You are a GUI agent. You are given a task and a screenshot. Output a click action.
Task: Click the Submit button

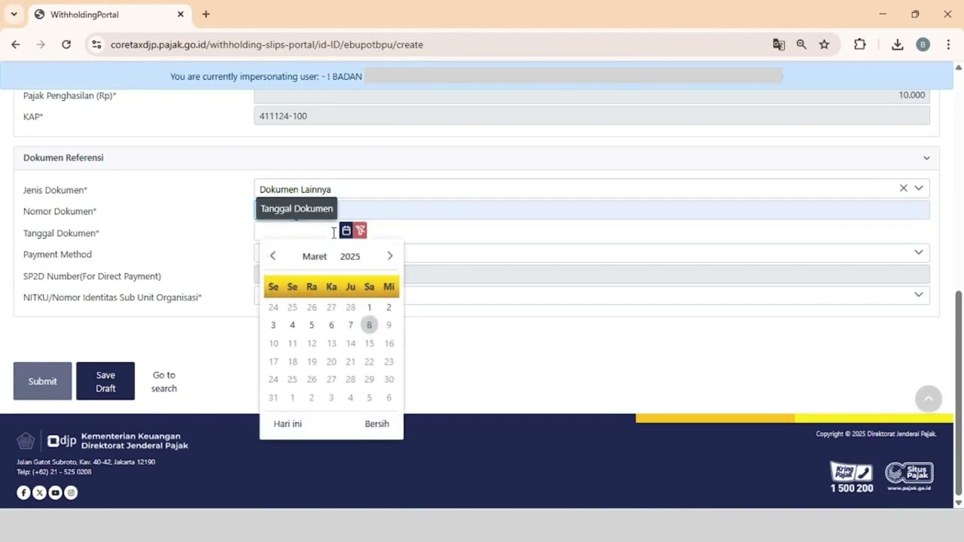pyautogui.click(x=42, y=381)
